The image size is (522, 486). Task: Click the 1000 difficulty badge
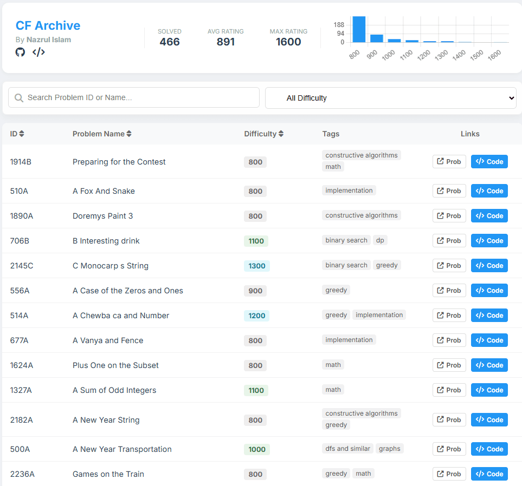click(x=257, y=449)
